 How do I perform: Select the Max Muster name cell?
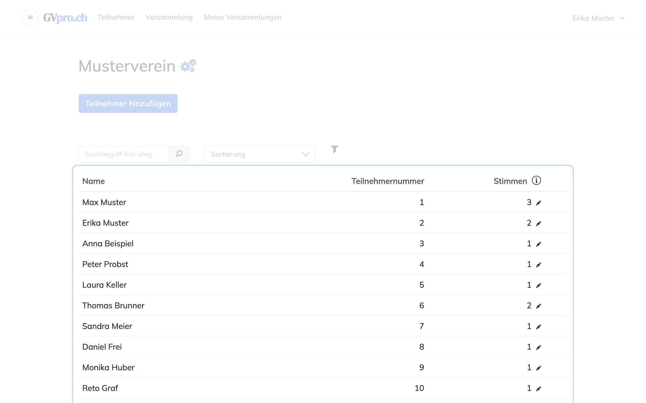pos(104,202)
